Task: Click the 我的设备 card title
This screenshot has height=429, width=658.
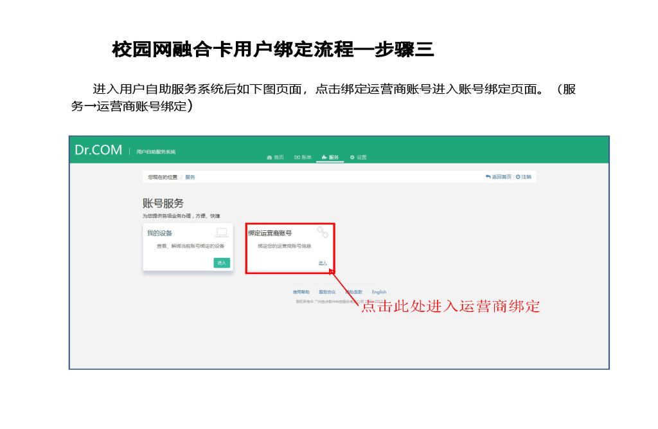Action: (160, 233)
